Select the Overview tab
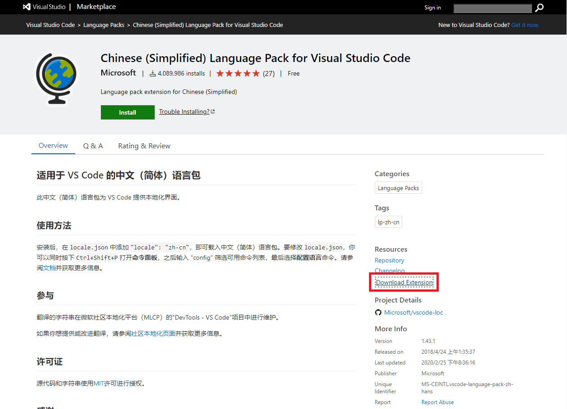This screenshot has height=409, width=567. 53,146
